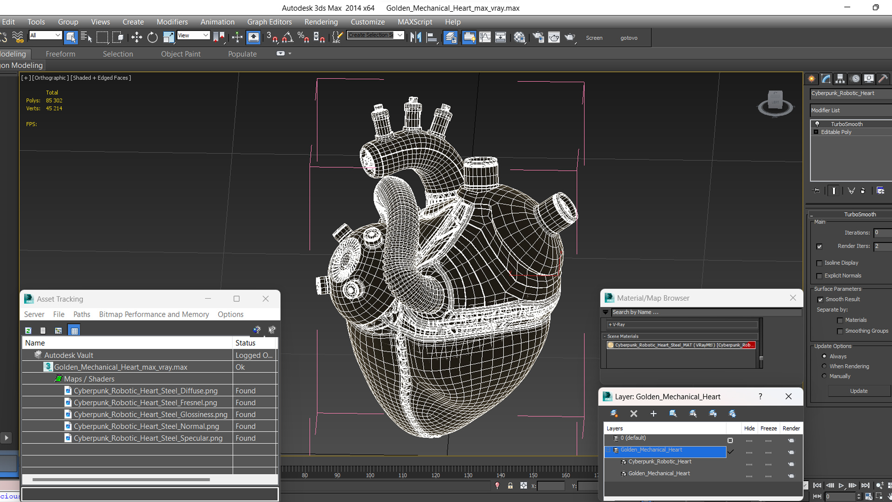The height and width of the screenshot is (502, 892).
Task: Click the Align tool icon
Action: pyautogui.click(x=432, y=37)
